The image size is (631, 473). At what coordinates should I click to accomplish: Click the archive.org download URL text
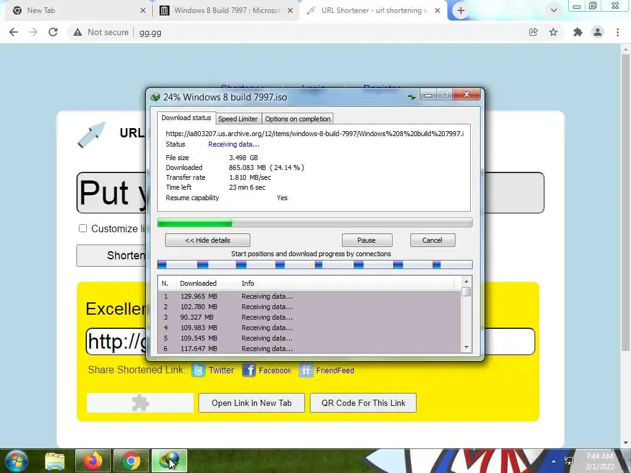pyautogui.click(x=315, y=134)
